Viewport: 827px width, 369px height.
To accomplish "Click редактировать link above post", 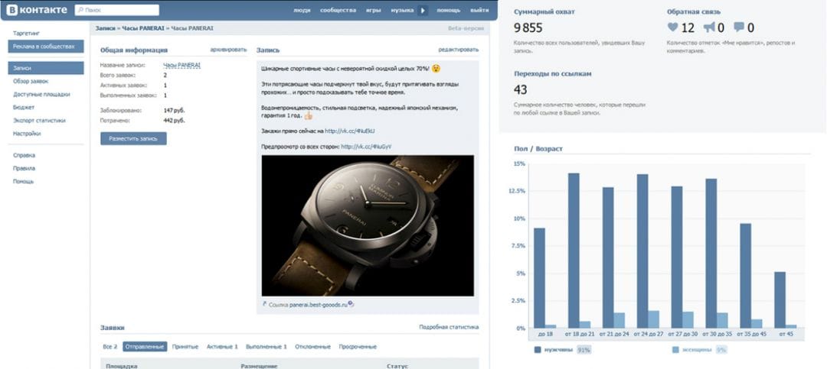I will tap(459, 50).
